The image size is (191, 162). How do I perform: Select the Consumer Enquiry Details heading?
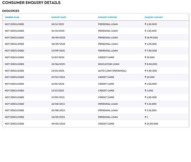[x=31, y=3]
